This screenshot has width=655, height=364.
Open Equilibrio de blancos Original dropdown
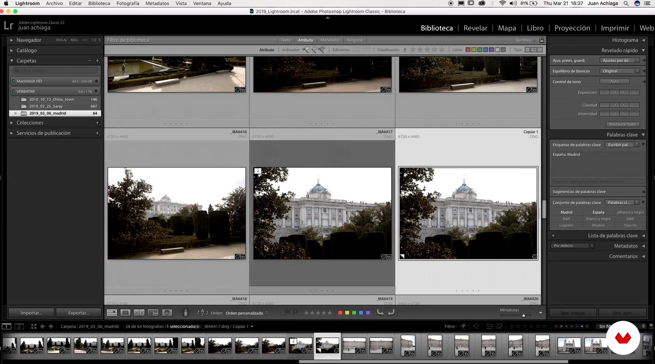pyautogui.click(x=620, y=71)
